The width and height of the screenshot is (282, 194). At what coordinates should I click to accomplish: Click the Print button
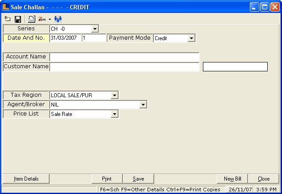coord(107,179)
